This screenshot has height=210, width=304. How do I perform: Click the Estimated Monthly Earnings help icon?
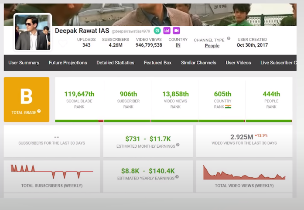[x=178, y=145]
